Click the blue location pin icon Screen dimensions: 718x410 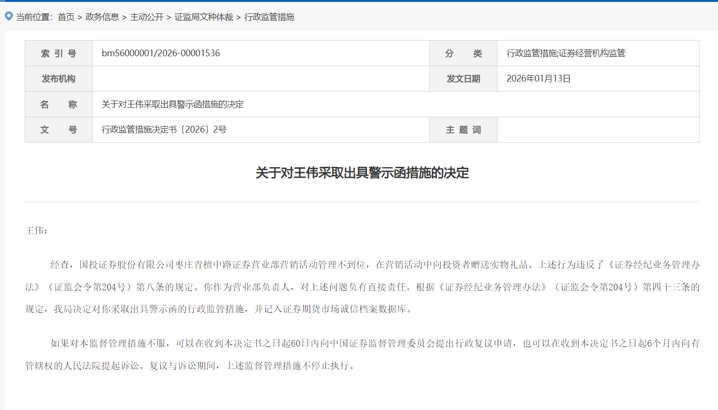9,16
